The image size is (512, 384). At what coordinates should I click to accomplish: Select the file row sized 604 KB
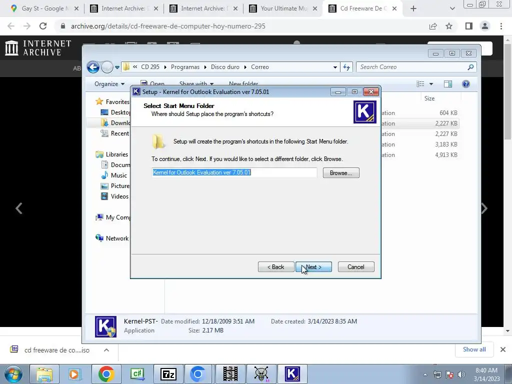tap(419, 113)
